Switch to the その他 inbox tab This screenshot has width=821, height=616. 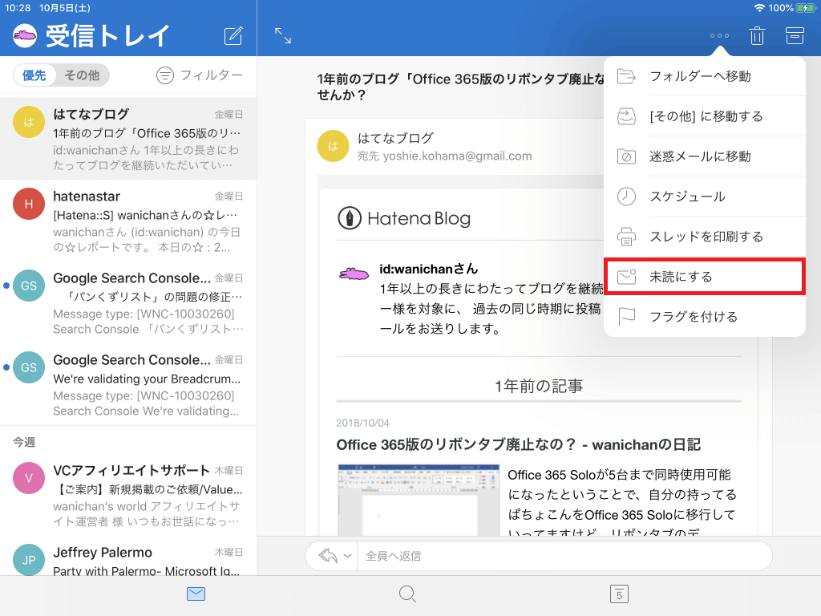pos(82,75)
